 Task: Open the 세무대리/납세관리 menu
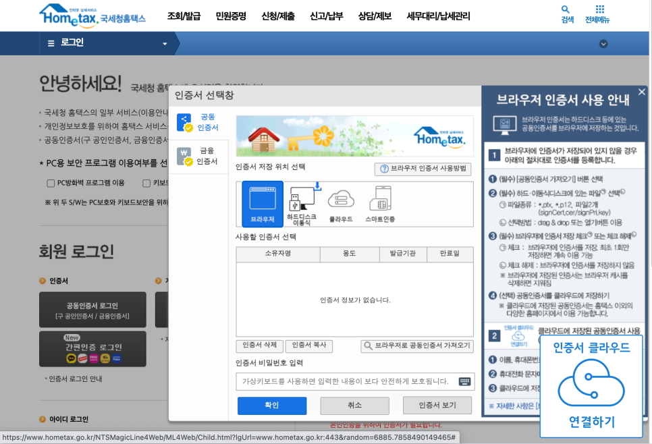click(x=438, y=16)
